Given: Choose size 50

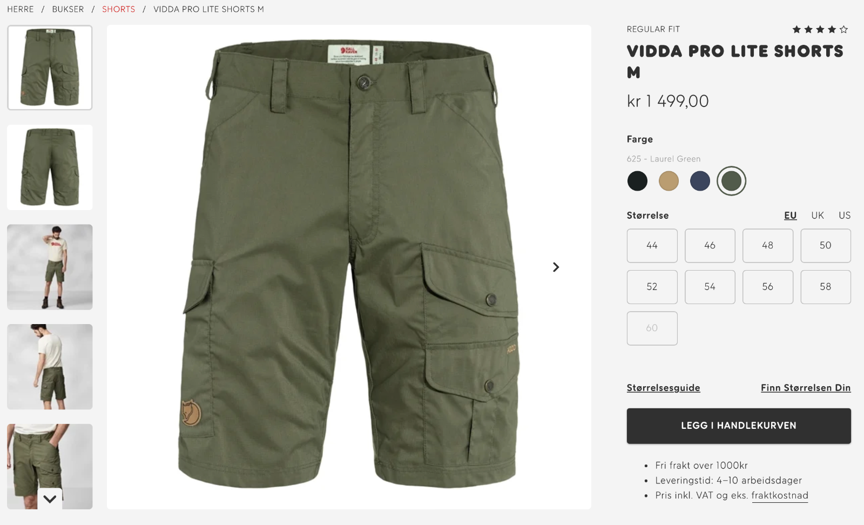Looking at the screenshot, I should point(826,246).
